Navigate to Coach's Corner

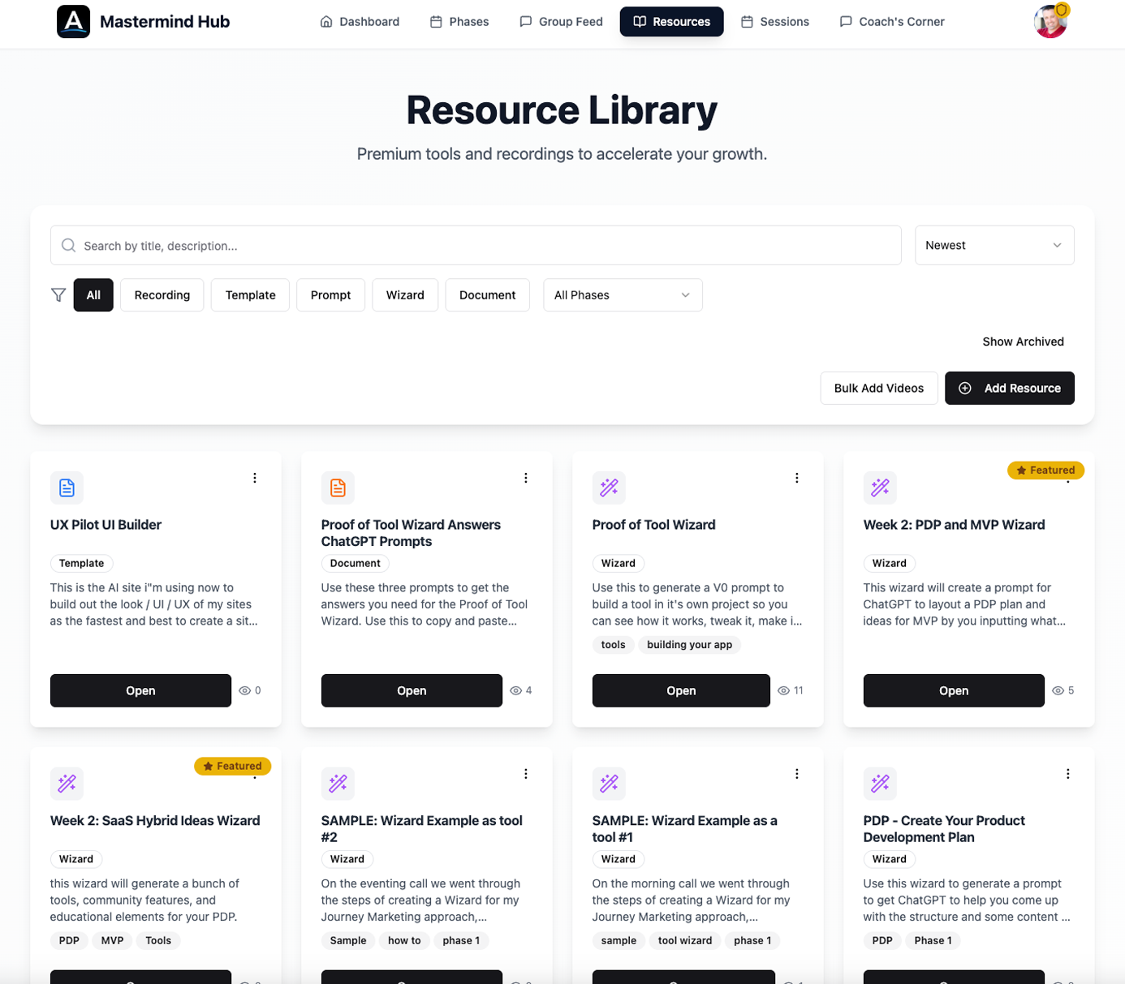(892, 22)
